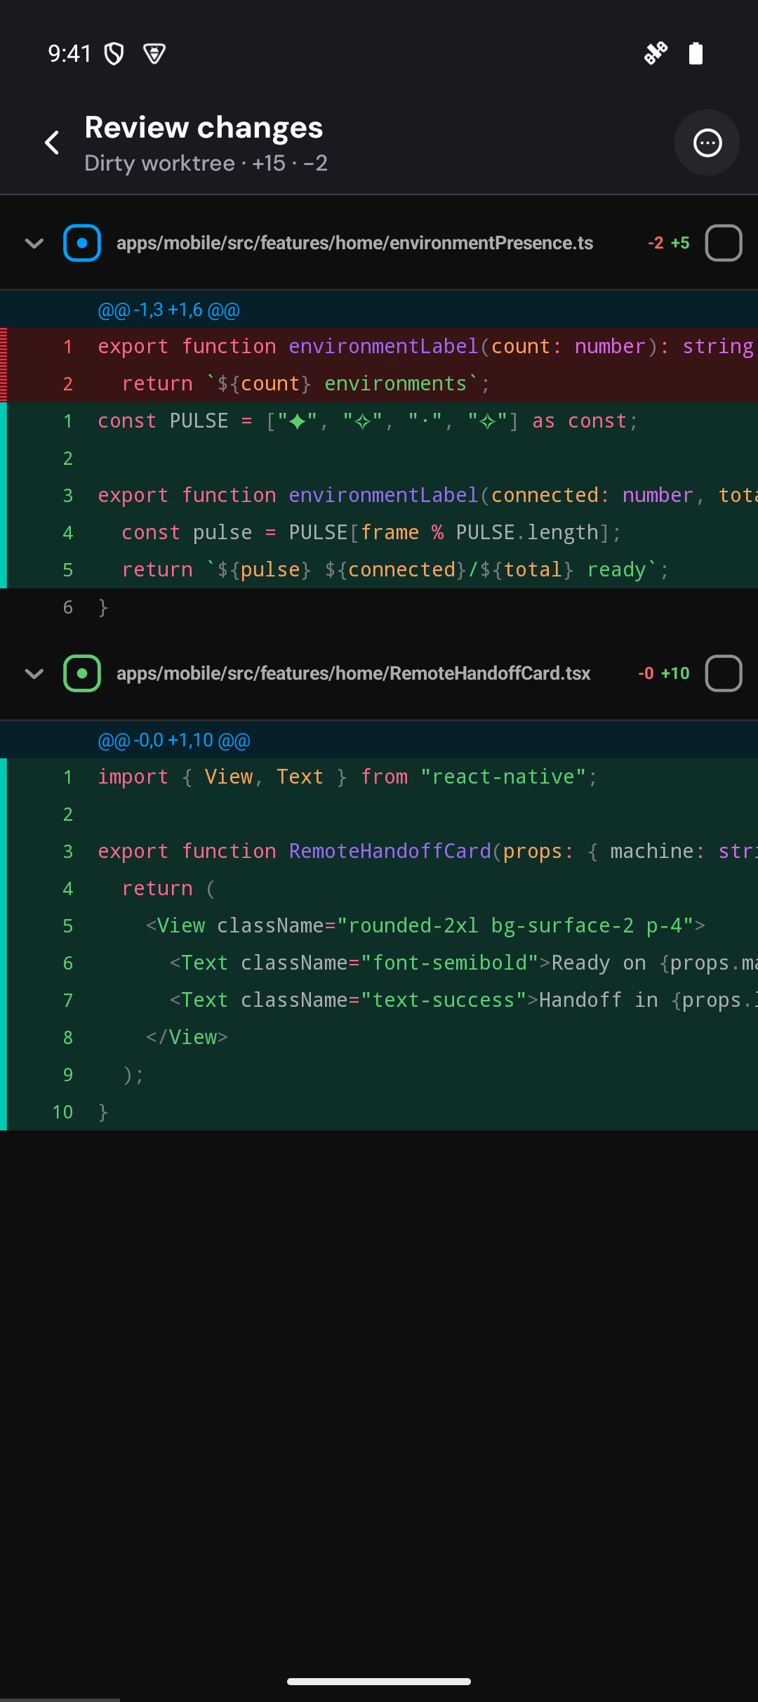Image resolution: width=758 pixels, height=1702 pixels.
Task: Select line returning '${connected}/${total} ready'
Action: point(379,569)
